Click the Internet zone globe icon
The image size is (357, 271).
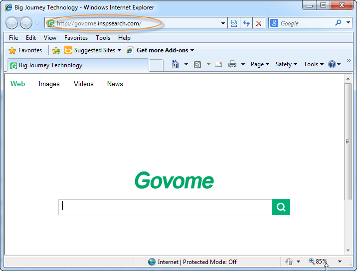pos(152,262)
